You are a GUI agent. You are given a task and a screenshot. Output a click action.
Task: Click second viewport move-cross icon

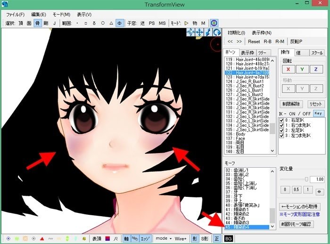199,33
